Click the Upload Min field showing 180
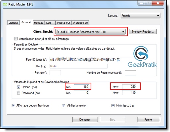Image resolution: width=170 pixels, height=132 pixels. pos(81,87)
